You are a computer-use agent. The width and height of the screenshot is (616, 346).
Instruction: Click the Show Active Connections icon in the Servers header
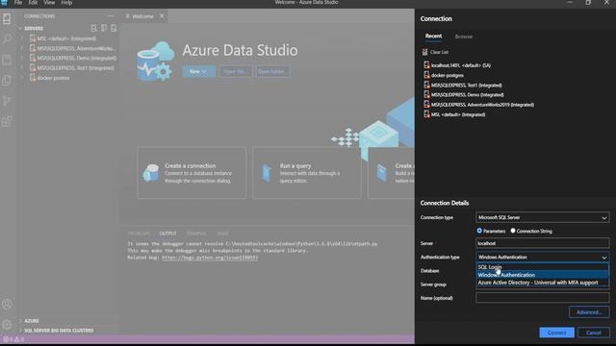tap(114, 28)
